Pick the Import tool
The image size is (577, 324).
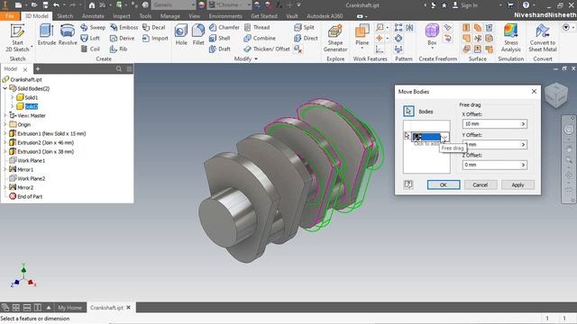[x=155, y=38]
